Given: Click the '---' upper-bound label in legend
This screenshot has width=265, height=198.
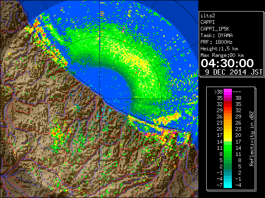Looking at the screenshot, I should (237, 92).
